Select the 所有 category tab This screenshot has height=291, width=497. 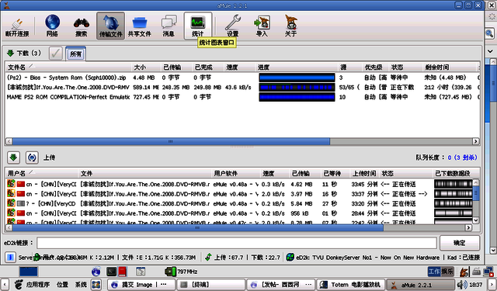point(75,54)
